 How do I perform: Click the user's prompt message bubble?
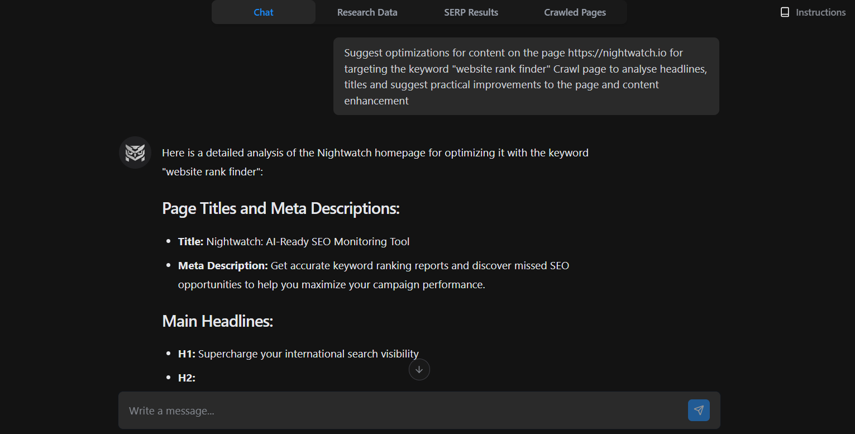pyautogui.click(x=526, y=77)
